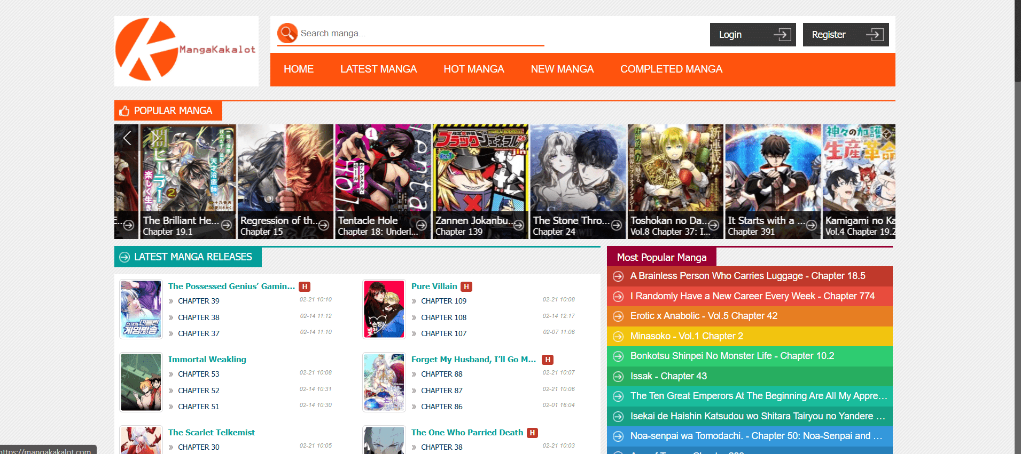The height and width of the screenshot is (454, 1021).
Task: Click the previous arrow in the popular carousel
Action: [x=127, y=138]
